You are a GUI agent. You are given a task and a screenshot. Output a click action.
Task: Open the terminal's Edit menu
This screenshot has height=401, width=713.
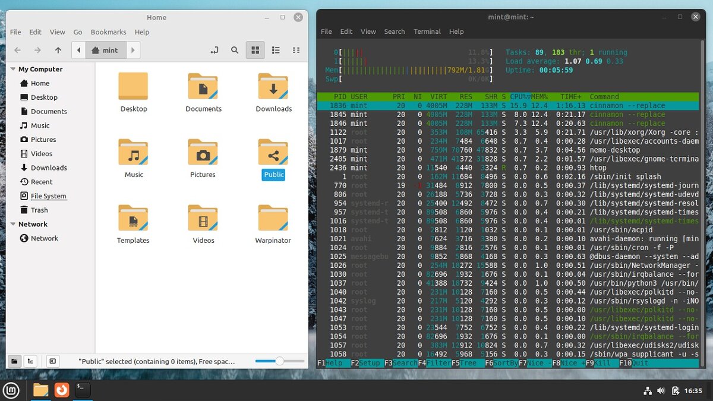[x=346, y=31]
